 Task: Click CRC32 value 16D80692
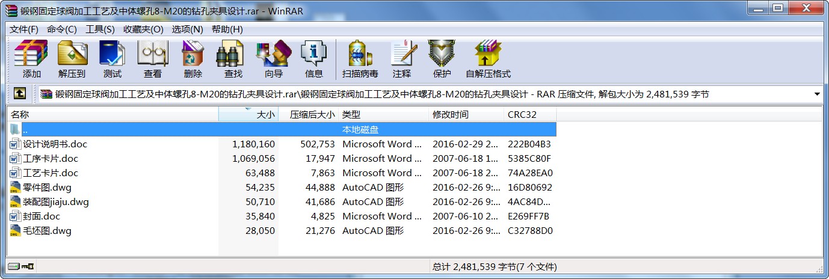click(x=530, y=188)
